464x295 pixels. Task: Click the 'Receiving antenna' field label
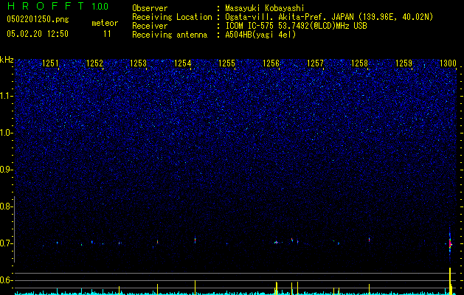click(170, 35)
